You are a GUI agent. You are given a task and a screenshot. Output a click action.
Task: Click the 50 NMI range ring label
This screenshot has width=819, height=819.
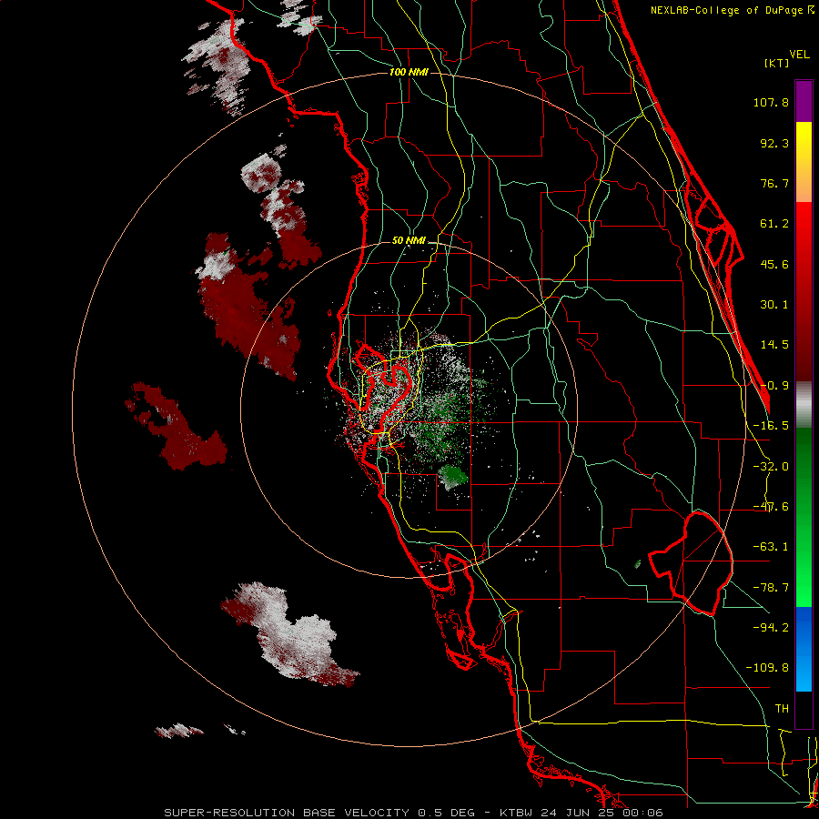pos(409,241)
